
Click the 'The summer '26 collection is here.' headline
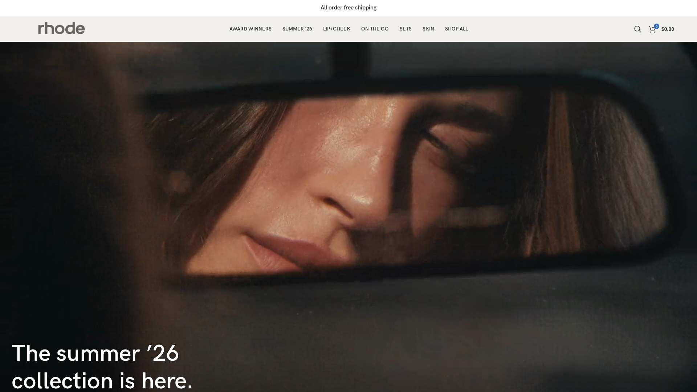point(102,367)
